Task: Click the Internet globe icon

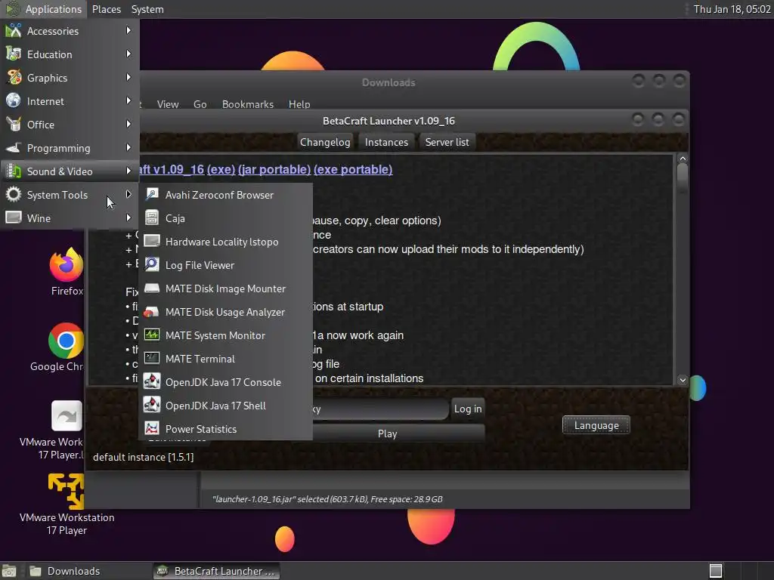Action: (14, 100)
